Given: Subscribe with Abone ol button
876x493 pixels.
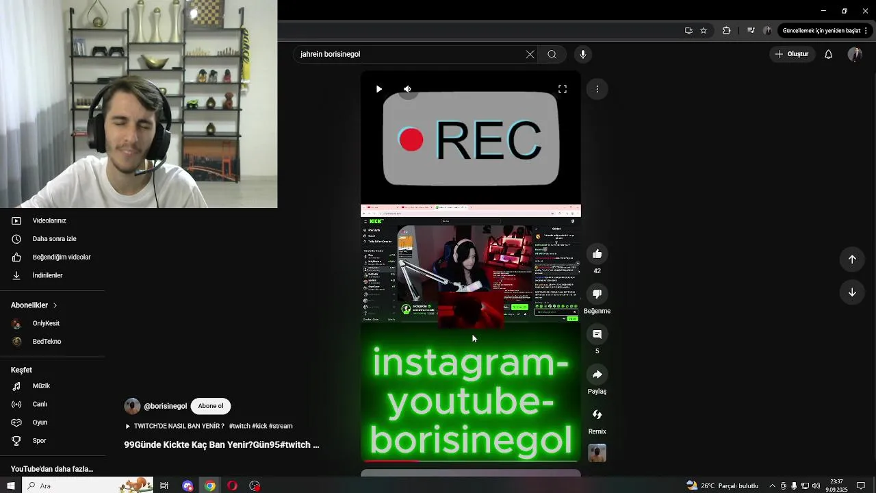Looking at the screenshot, I should tap(211, 406).
